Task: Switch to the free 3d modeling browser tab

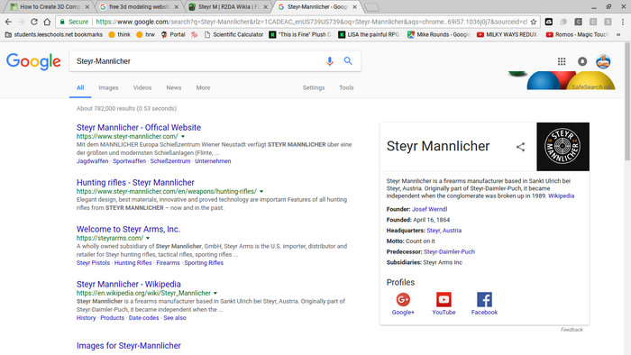Action: [139, 7]
